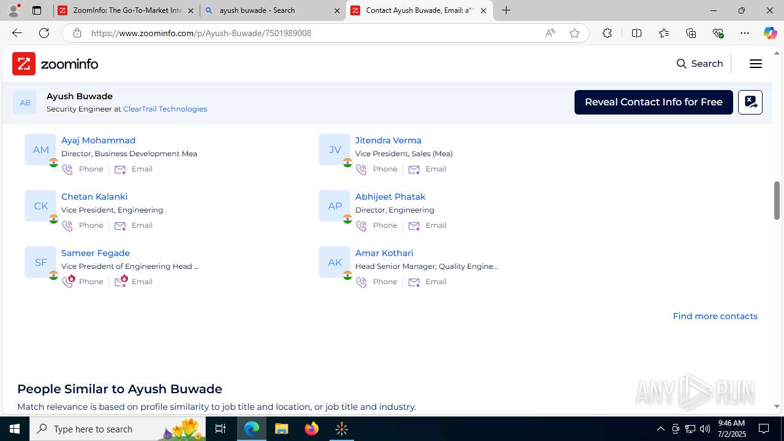This screenshot has width=784, height=441.
Task: Open the hamburger menu in site header
Action: [x=756, y=64]
